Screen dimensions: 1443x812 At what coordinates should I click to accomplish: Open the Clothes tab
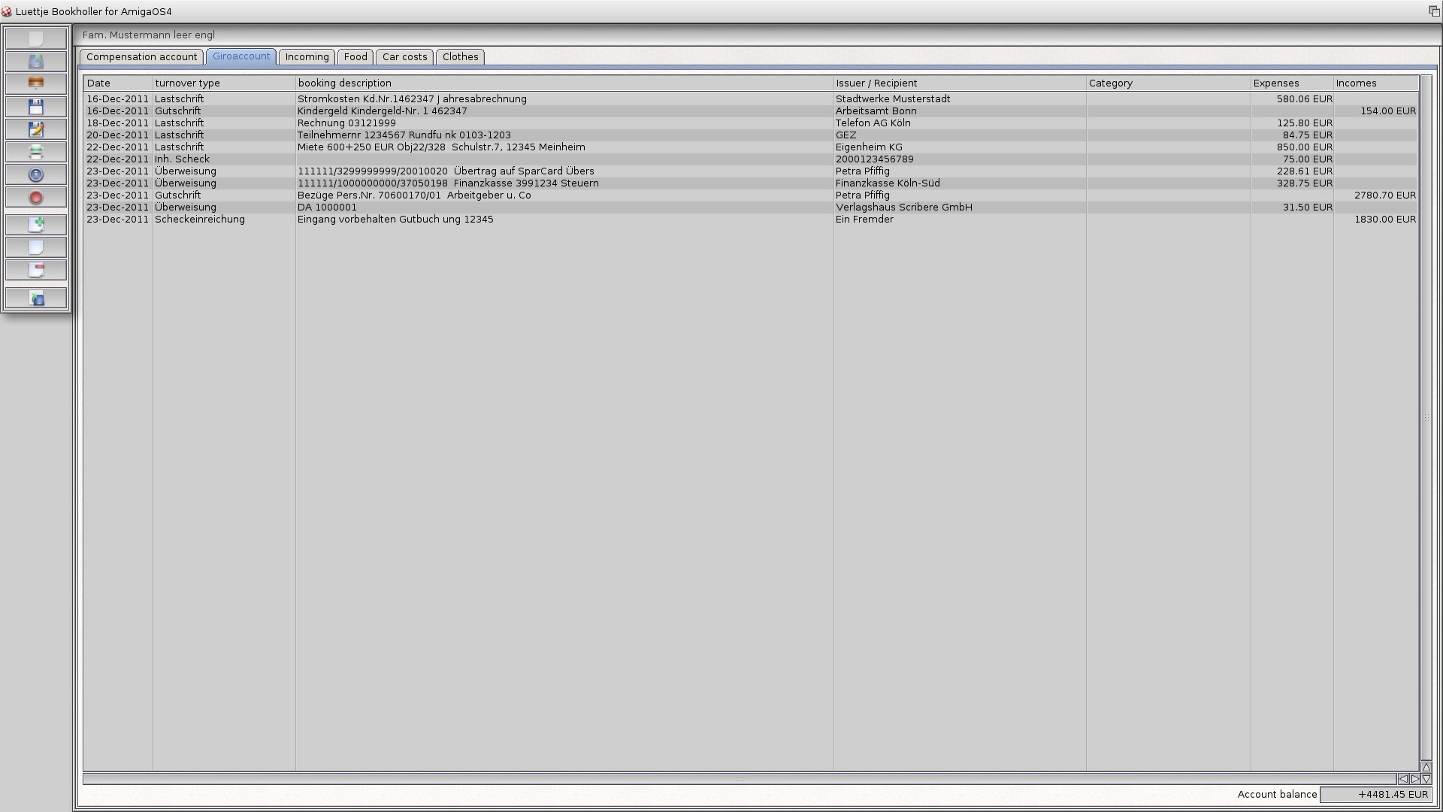pyautogui.click(x=460, y=57)
